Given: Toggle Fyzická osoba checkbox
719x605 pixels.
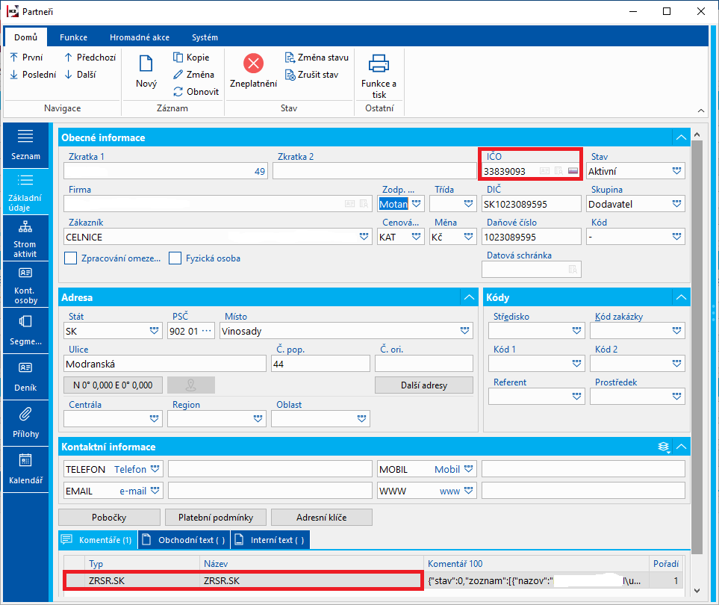Looking at the screenshot, I should click(175, 258).
